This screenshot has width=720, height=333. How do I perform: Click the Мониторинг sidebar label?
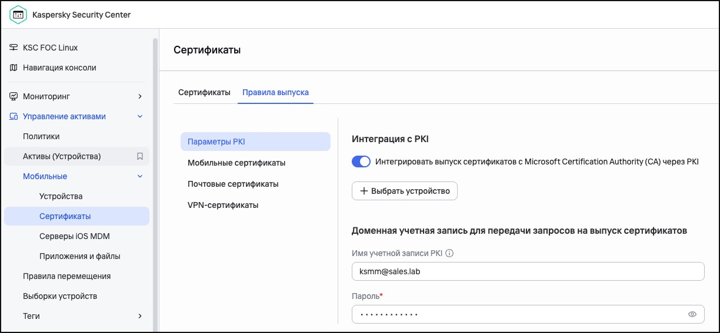pyautogui.click(x=46, y=96)
